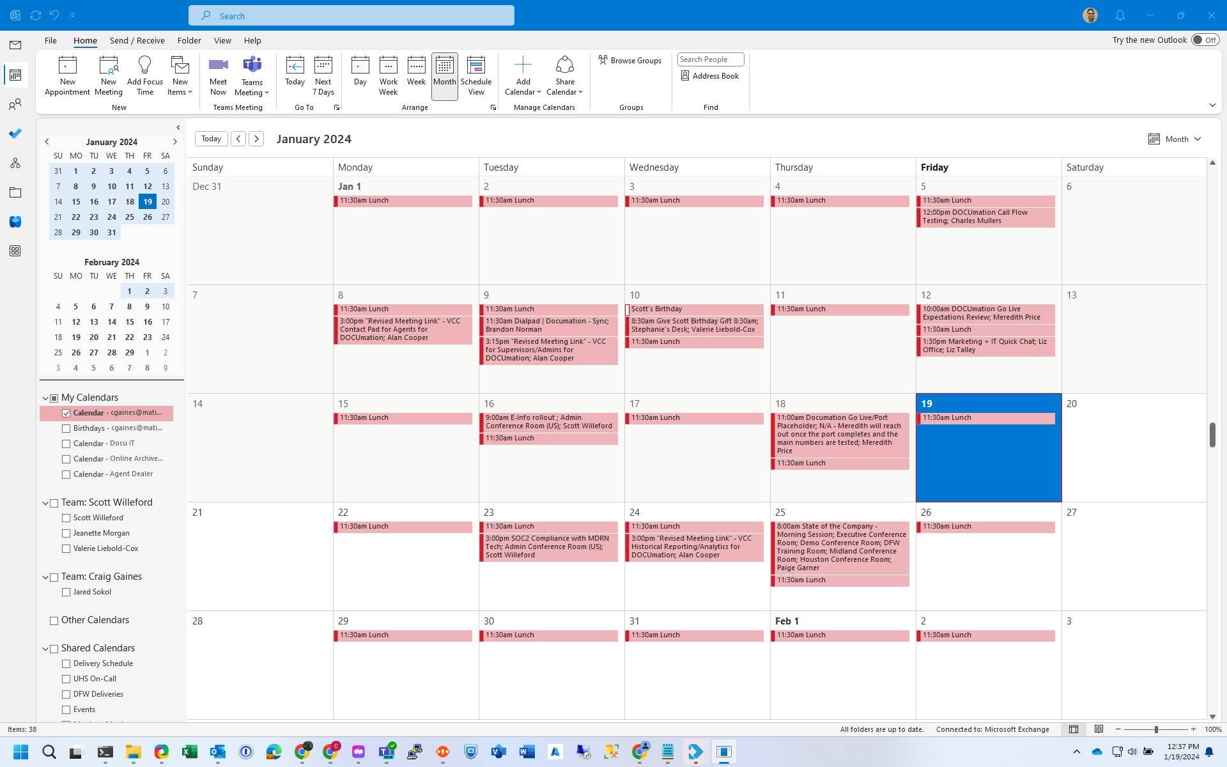Image resolution: width=1227 pixels, height=767 pixels.
Task: Open the People icon in left sidebar
Action: tap(15, 104)
